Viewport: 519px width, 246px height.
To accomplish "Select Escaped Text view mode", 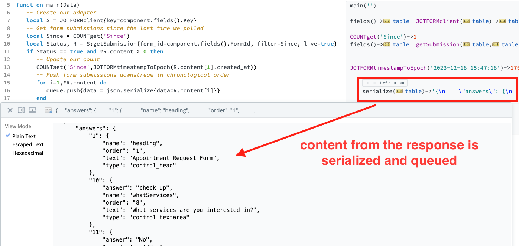I will [x=28, y=144].
